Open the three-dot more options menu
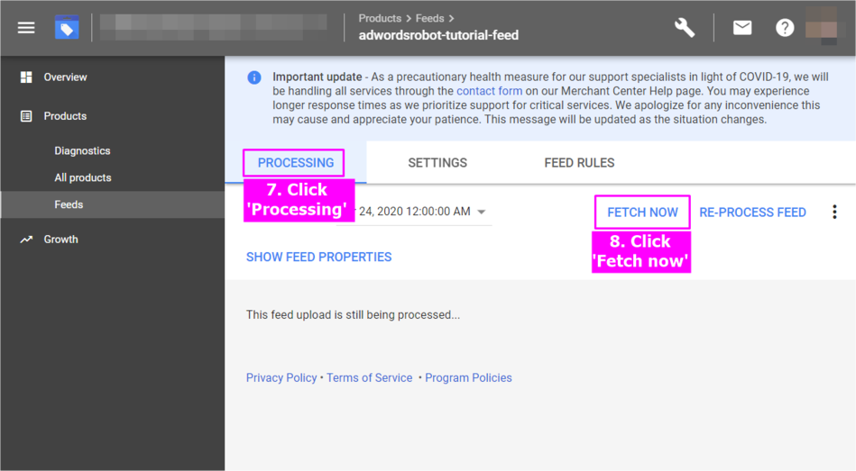 (x=834, y=212)
